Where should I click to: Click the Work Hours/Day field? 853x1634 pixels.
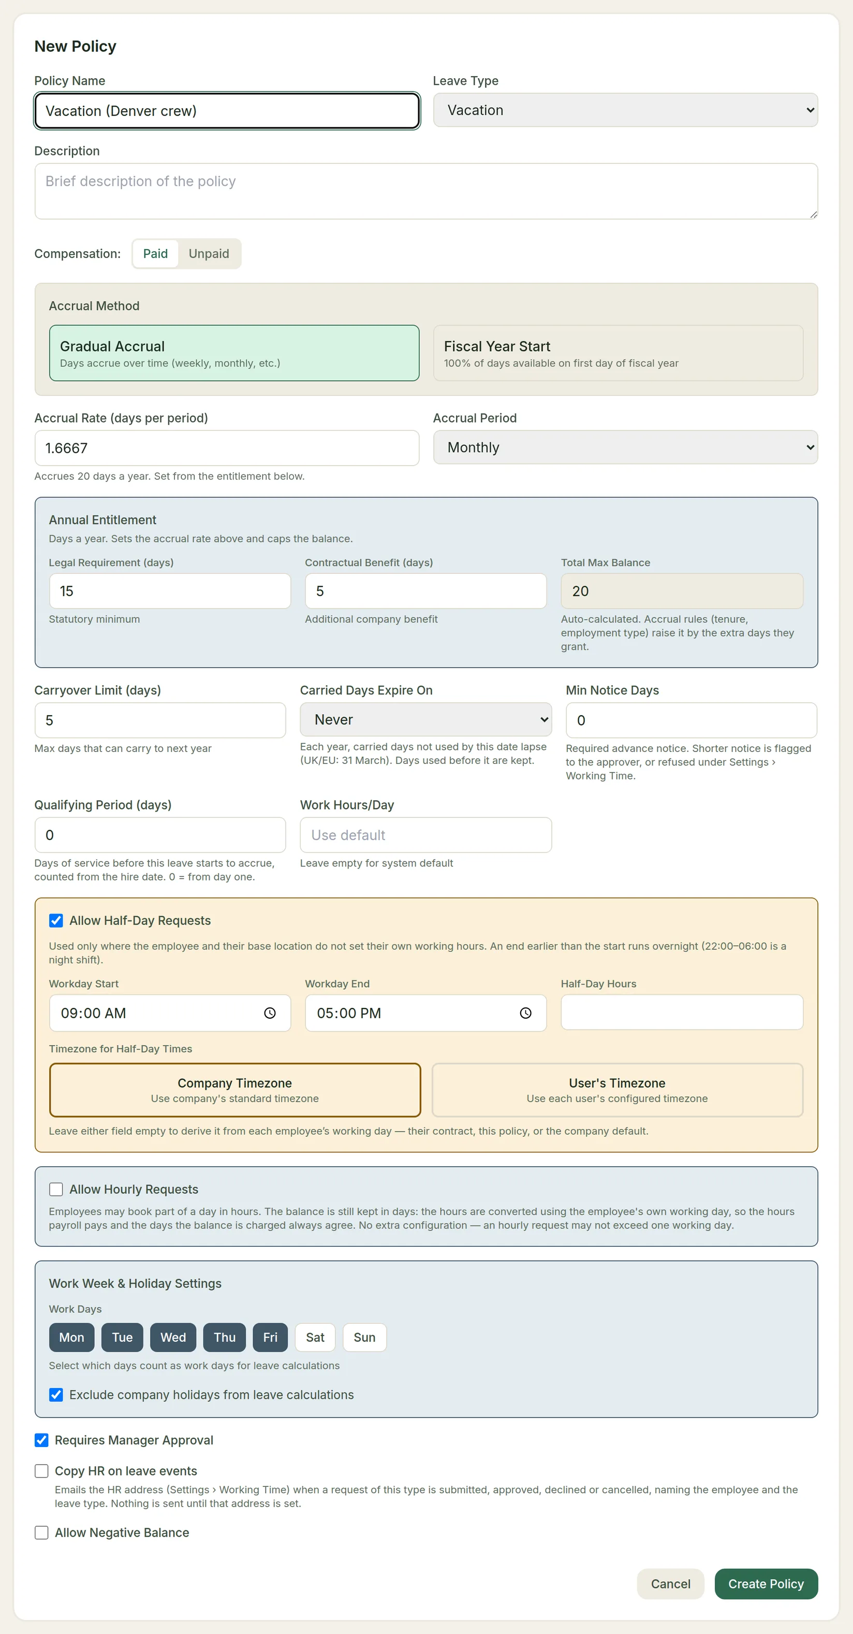[425, 835]
